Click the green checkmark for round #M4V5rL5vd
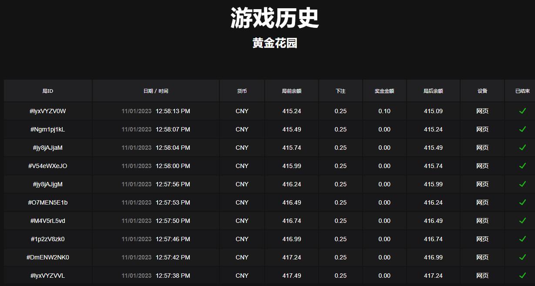 coord(522,221)
